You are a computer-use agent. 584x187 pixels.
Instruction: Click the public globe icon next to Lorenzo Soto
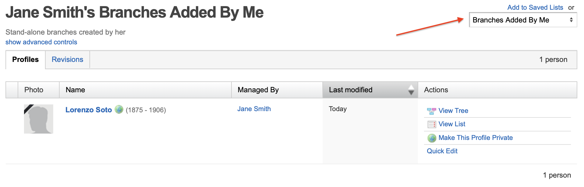point(119,110)
